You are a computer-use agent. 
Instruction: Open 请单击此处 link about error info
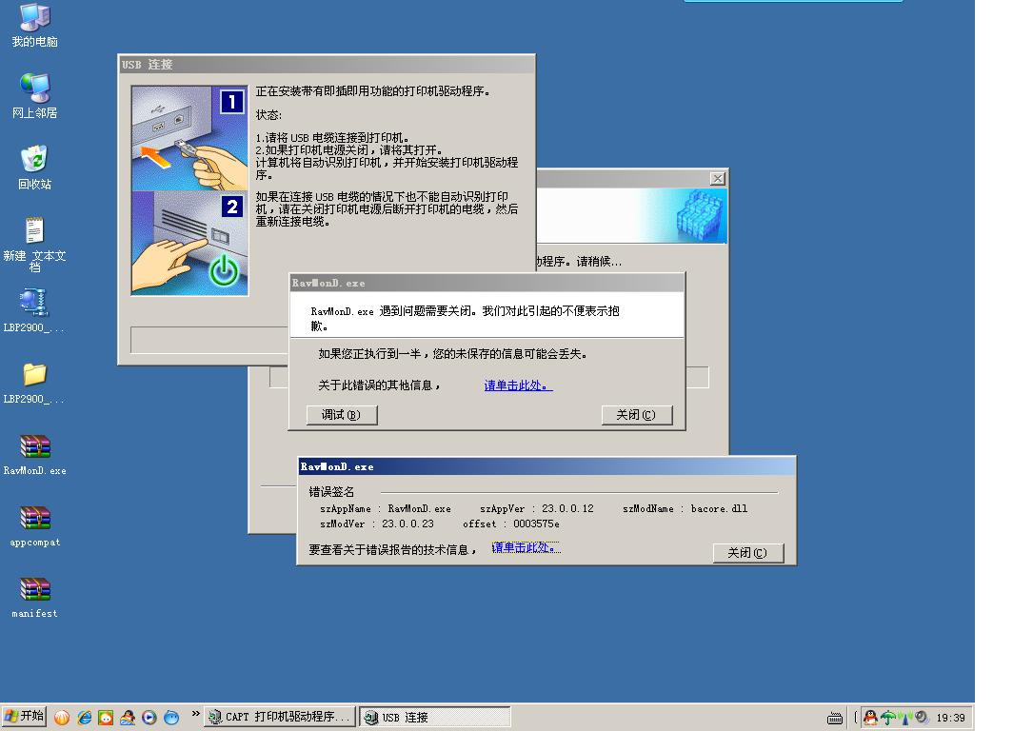[518, 385]
